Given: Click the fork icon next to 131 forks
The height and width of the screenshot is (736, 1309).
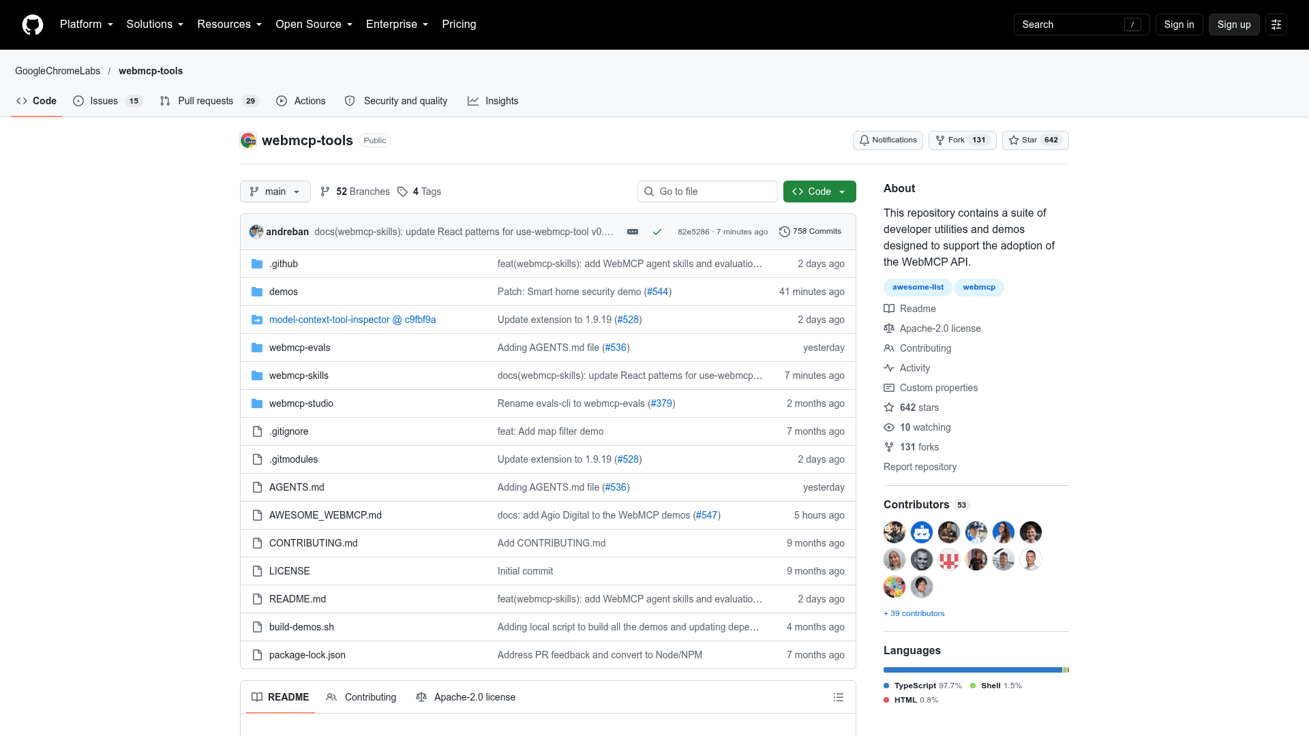Looking at the screenshot, I should tap(889, 447).
